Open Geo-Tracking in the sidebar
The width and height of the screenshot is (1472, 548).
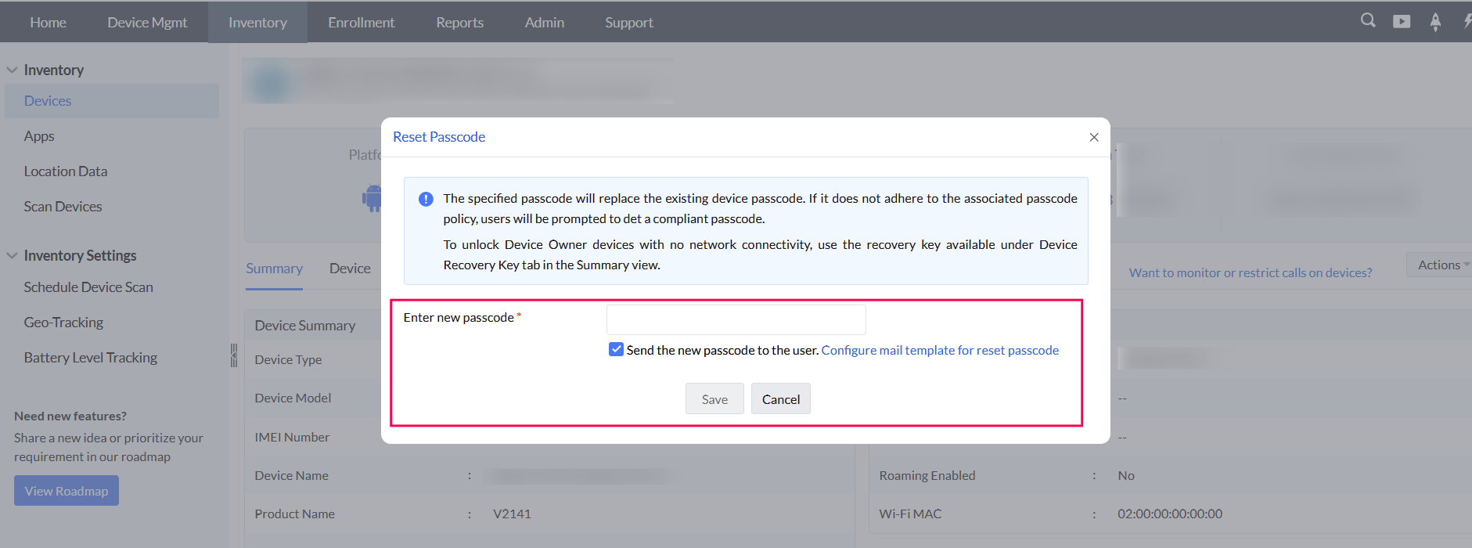[63, 323]
